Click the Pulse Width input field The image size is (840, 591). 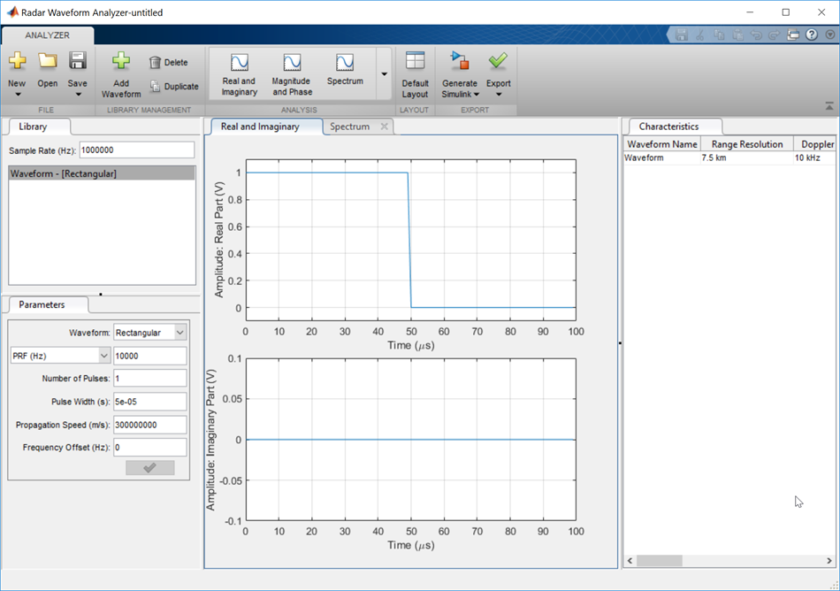tap(149, 402)
